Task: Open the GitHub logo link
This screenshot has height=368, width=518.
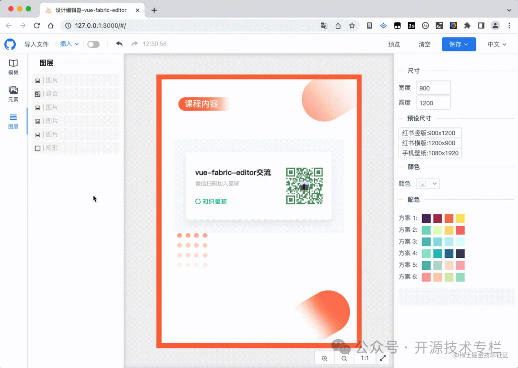Action: click(10, 44)
